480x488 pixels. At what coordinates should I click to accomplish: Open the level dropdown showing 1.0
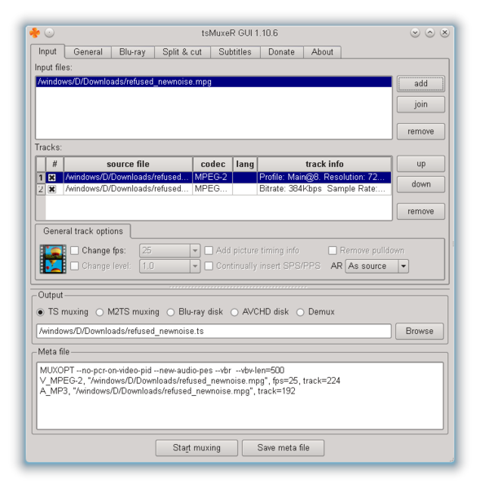click(x=170, y=266)
